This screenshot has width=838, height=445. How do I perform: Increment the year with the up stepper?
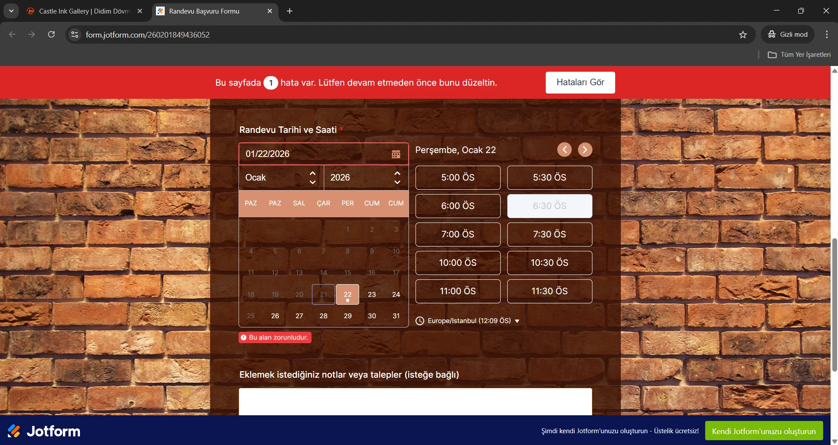click(x=397, y=173)
